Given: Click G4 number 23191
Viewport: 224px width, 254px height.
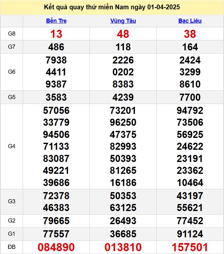Looking at the screenshot, I should (190, 158).
